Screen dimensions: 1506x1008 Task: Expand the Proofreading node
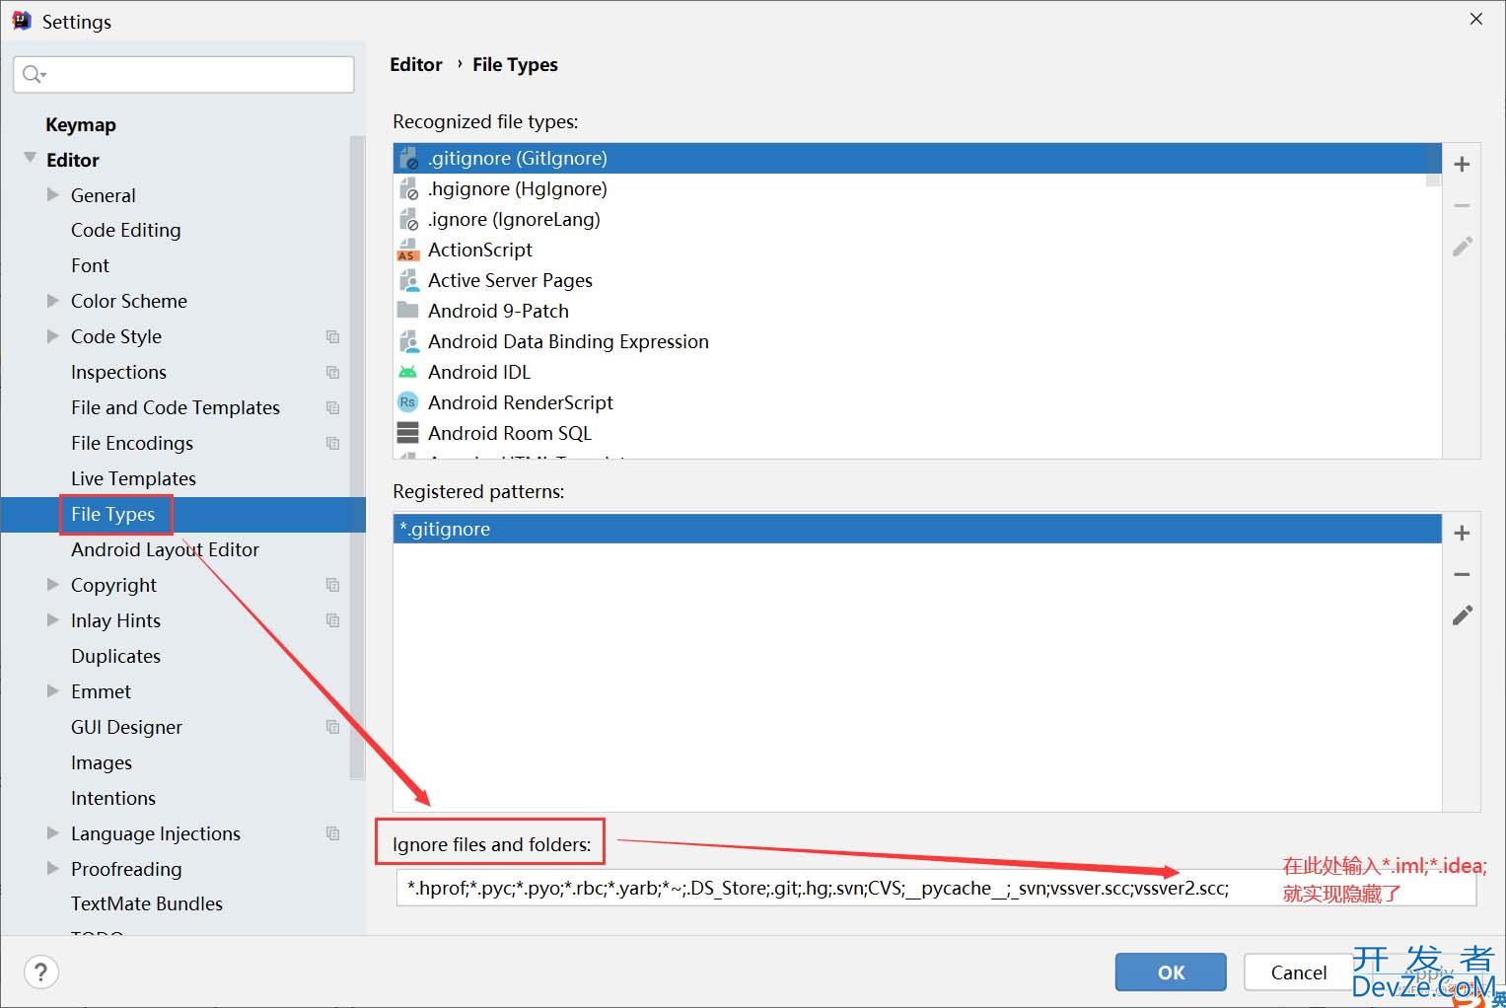[53, 869]
